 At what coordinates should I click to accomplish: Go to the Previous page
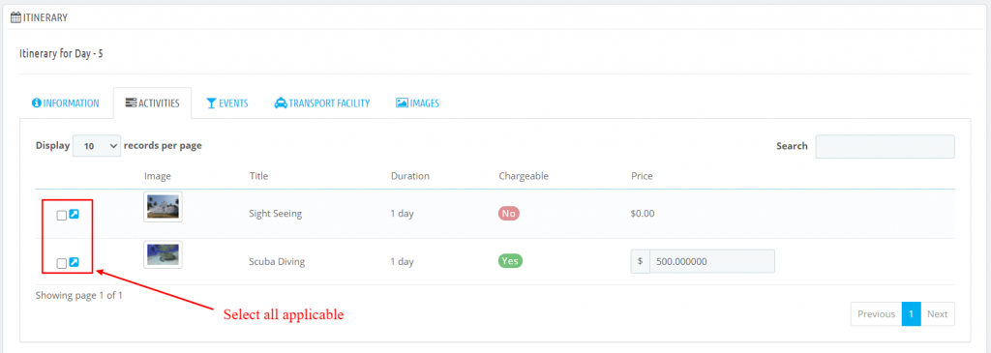click(x=876, y=314)
